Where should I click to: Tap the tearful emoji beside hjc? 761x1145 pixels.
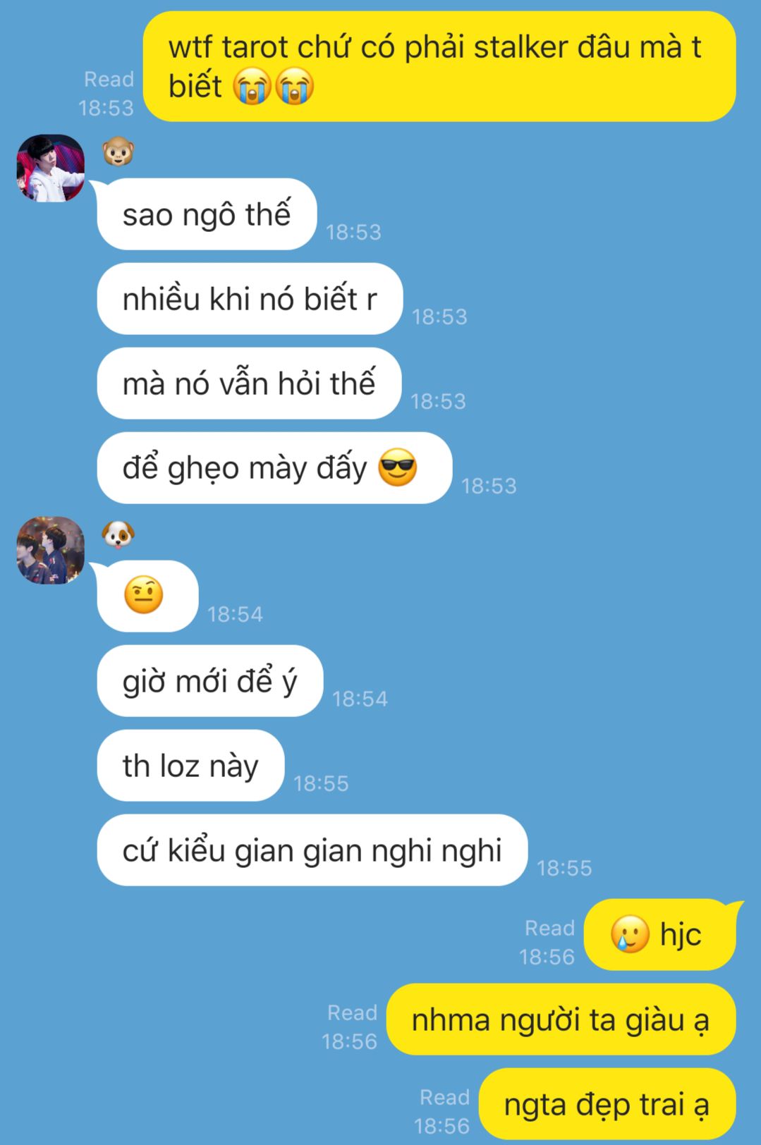[x=630, y=934]
